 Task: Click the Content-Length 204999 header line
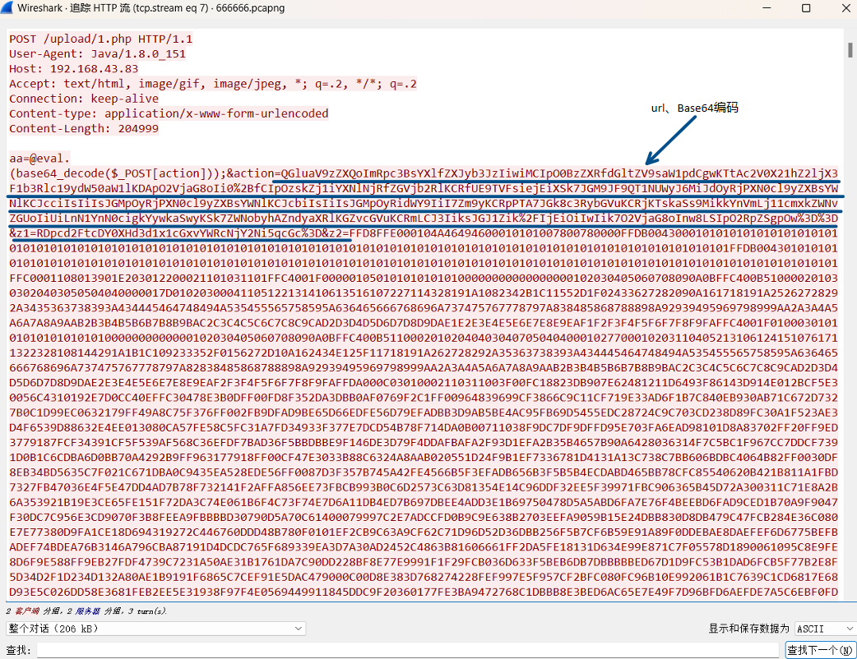click(x=83, y=128)
